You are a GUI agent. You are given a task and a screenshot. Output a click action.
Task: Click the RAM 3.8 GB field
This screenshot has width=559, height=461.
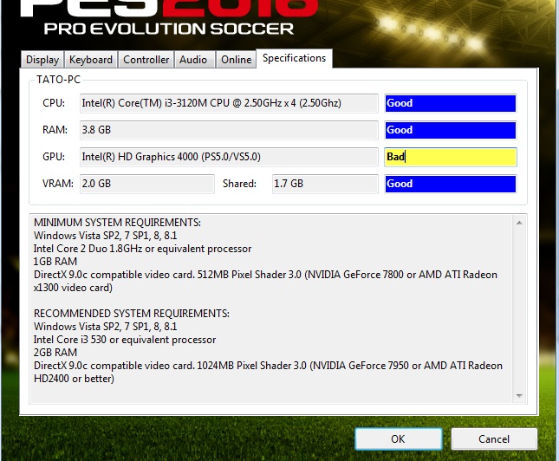(x=229, y=130)
